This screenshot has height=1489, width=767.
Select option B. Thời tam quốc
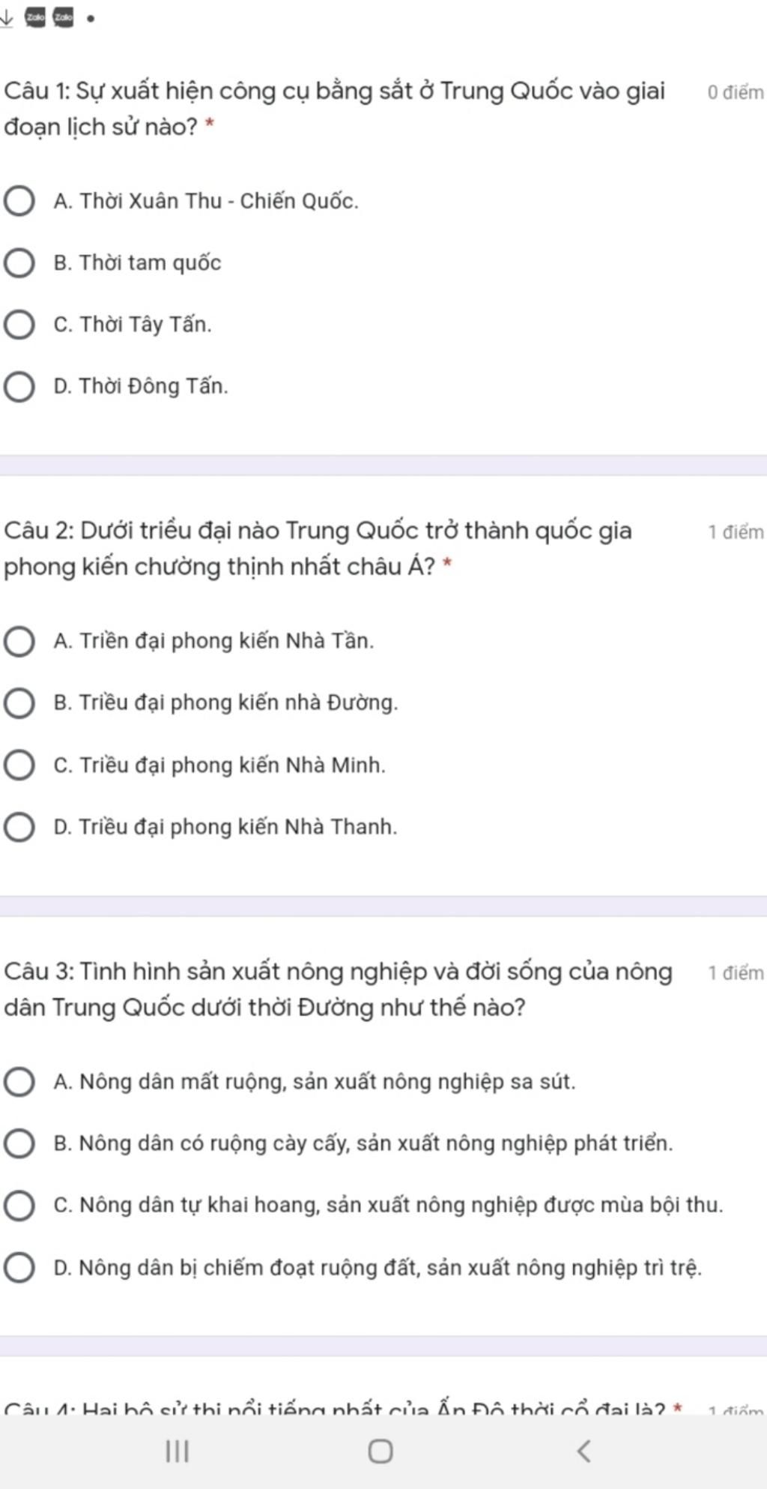tap(112, 263)
